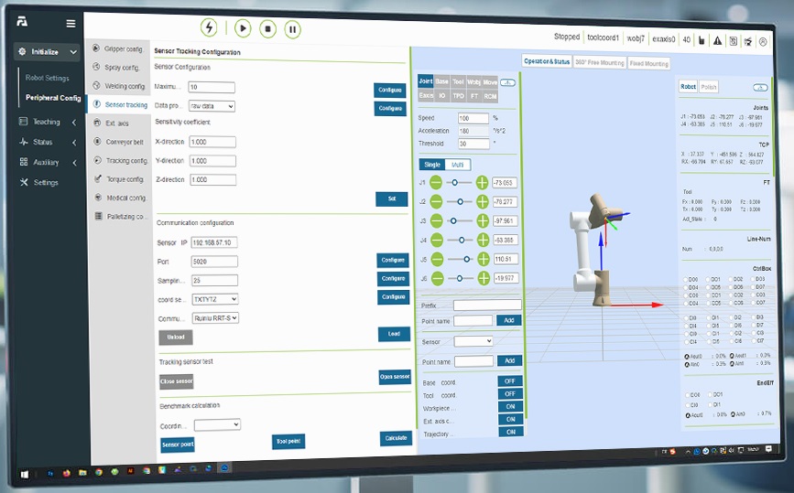Open Data processing raw data dropdown
The image size is (794, 493).
[x=212, y=106]
